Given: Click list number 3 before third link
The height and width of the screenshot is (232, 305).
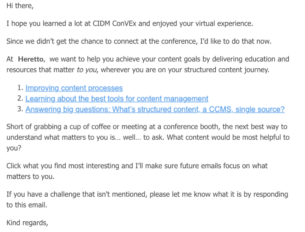Looking at the screenshot, I should tap(20, 109).
